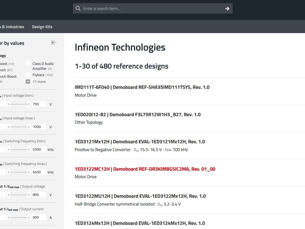Edit the 750 input voltage min field
Viewport: 305px width, 229px height.
(38, 104)
